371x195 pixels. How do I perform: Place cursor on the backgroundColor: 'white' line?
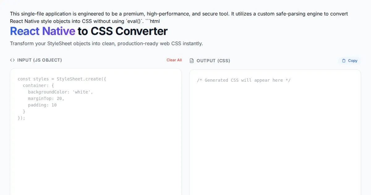(60, 92)
